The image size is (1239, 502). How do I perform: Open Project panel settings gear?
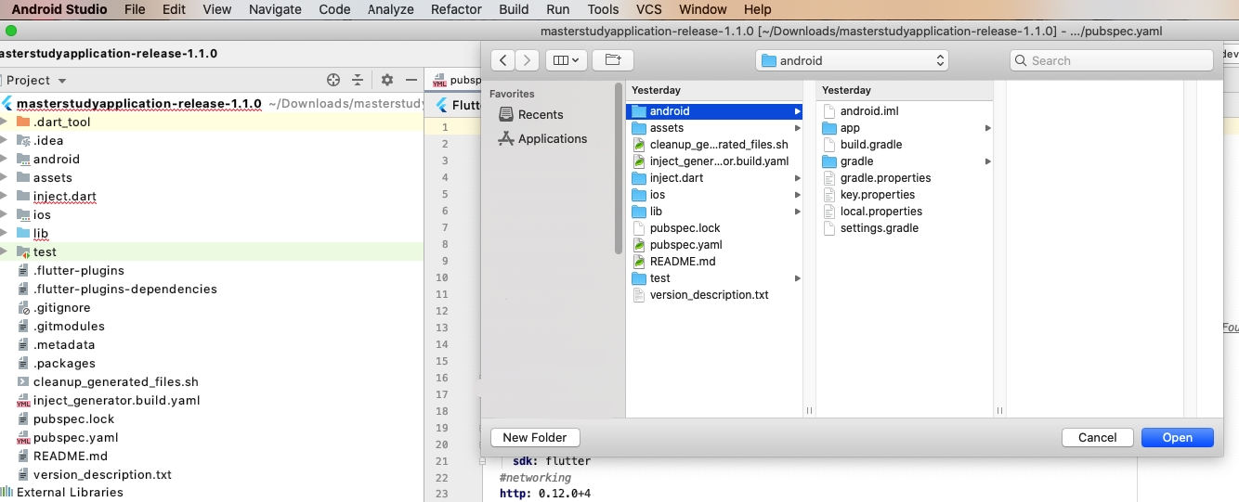(x=387, y=81)
